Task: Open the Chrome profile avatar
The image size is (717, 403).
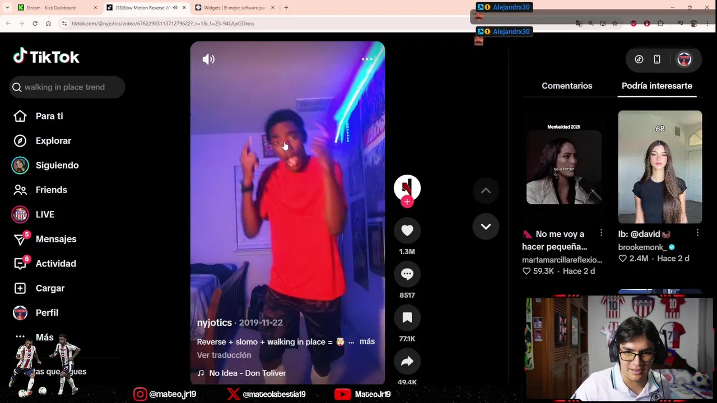Action: click(694, 24)
